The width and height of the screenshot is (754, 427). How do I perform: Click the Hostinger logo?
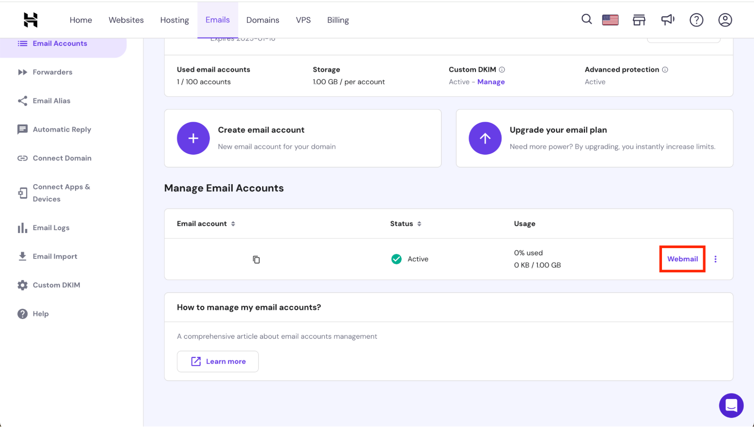tap(31, 20)
